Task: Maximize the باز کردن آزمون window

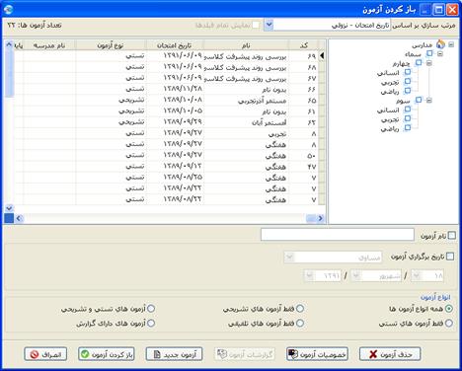Action: coord(438,10)
